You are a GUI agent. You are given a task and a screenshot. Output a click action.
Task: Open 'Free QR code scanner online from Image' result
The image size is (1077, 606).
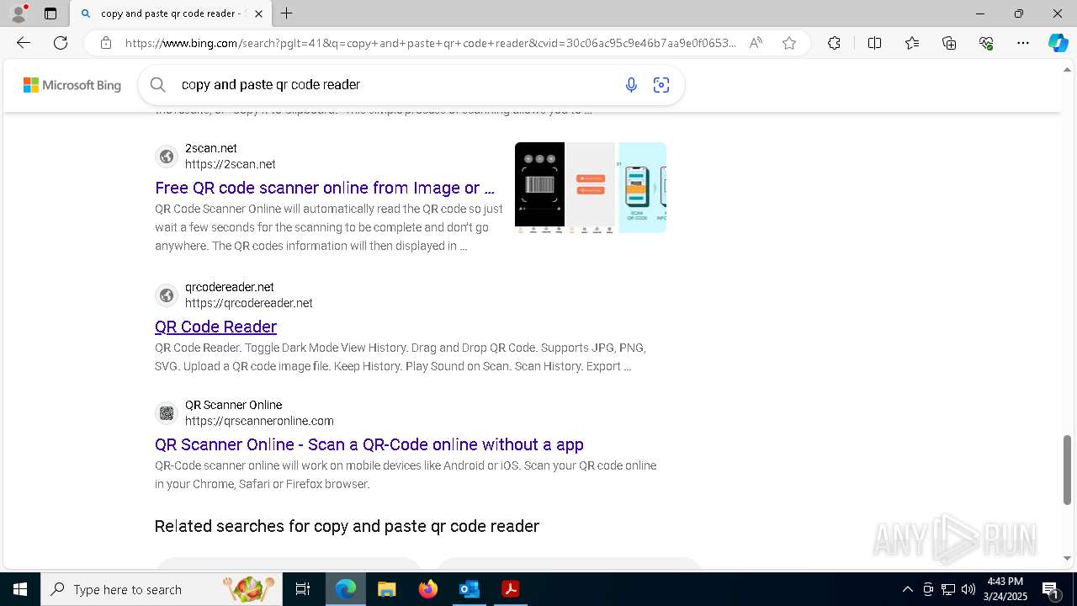tap(325, 188)
